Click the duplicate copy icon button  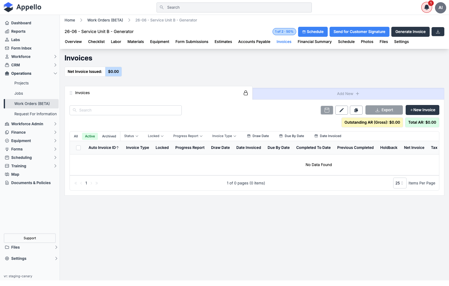point(356,110)
